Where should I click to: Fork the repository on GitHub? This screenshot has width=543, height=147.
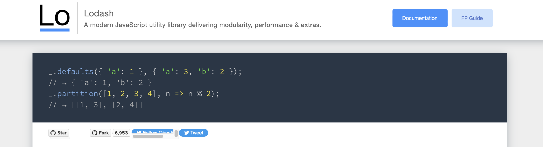coord(100,133)
